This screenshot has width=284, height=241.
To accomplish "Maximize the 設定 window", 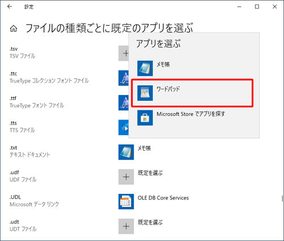I will (x=257, y=7).
